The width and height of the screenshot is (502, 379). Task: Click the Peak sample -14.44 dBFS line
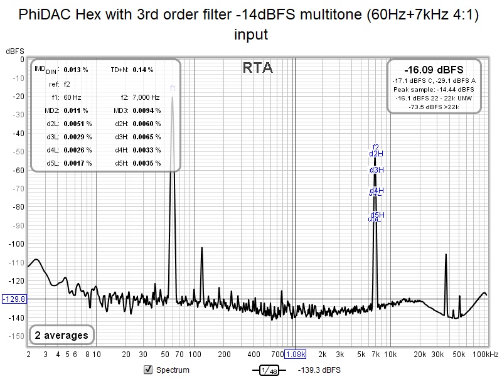point(434,90)
